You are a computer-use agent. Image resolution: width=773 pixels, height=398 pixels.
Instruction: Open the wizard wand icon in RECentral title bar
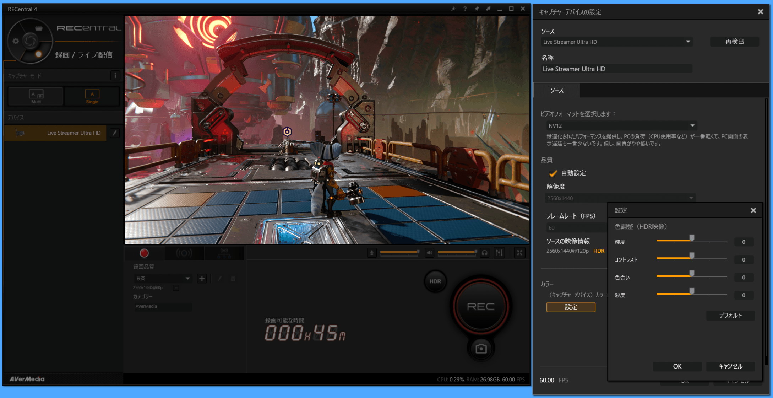(453, 9)
